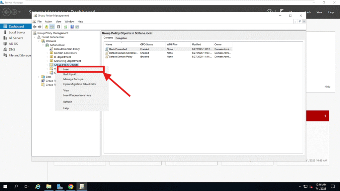
Task: Click the green Refresh toolbar icon
Action: pyautogui.click(x=65, y=27)
